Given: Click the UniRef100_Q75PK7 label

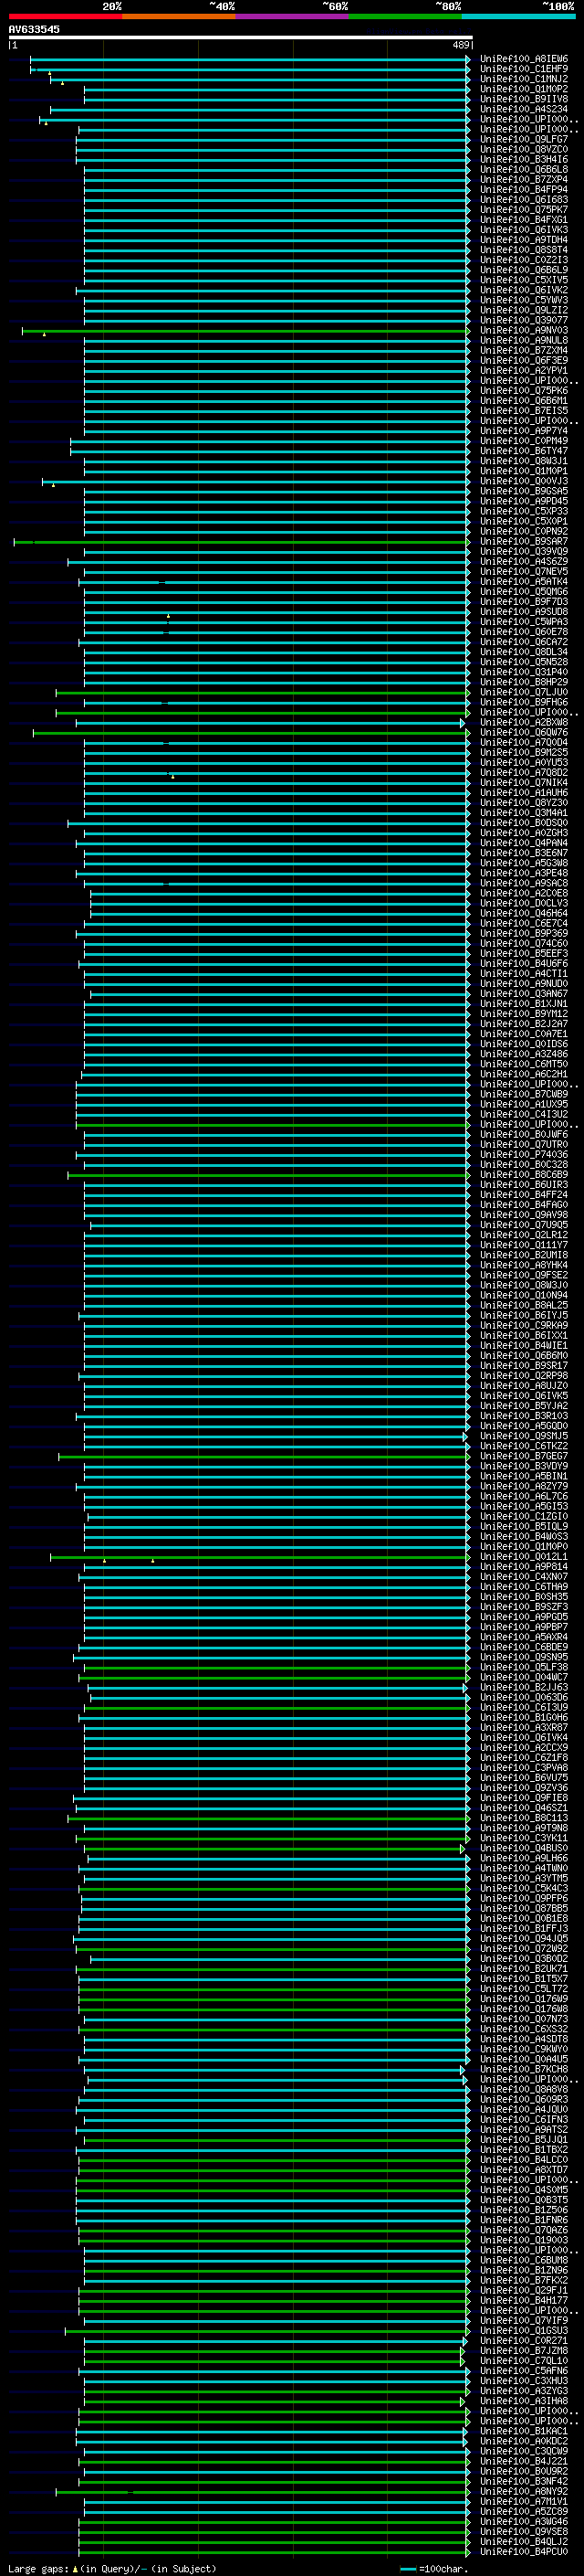Looking at the screenshot, I should tap(524, 210).
